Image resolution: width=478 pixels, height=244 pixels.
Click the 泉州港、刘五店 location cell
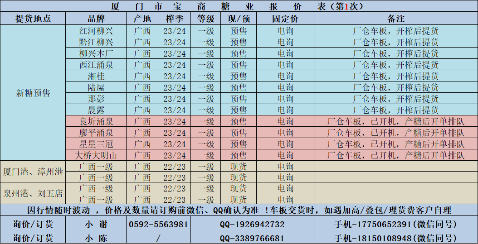(x=33, y=194)
